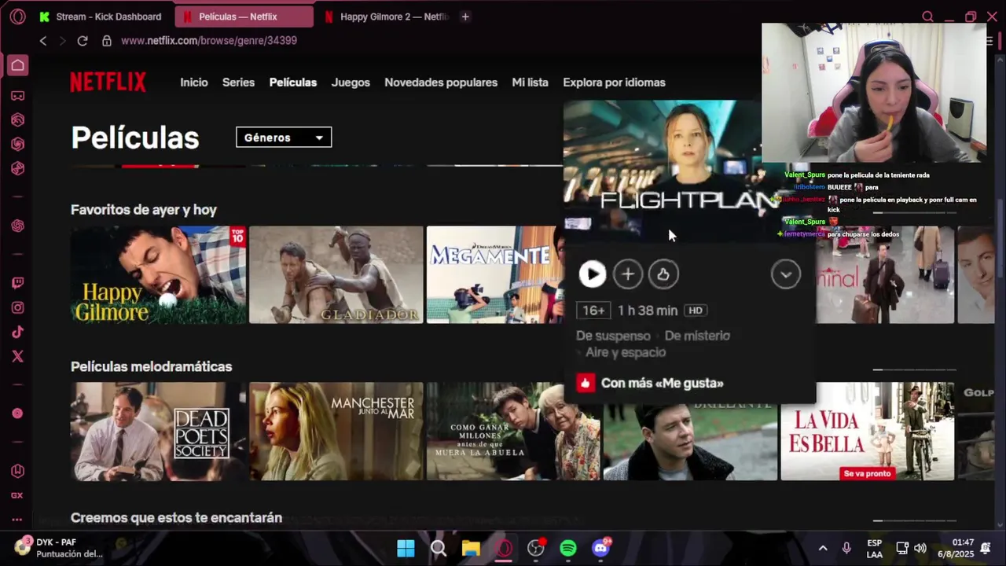The height and width of the screenshot is (566, 1006).
Task: Click the site security lock icon
Action: (x=106, y=40)
